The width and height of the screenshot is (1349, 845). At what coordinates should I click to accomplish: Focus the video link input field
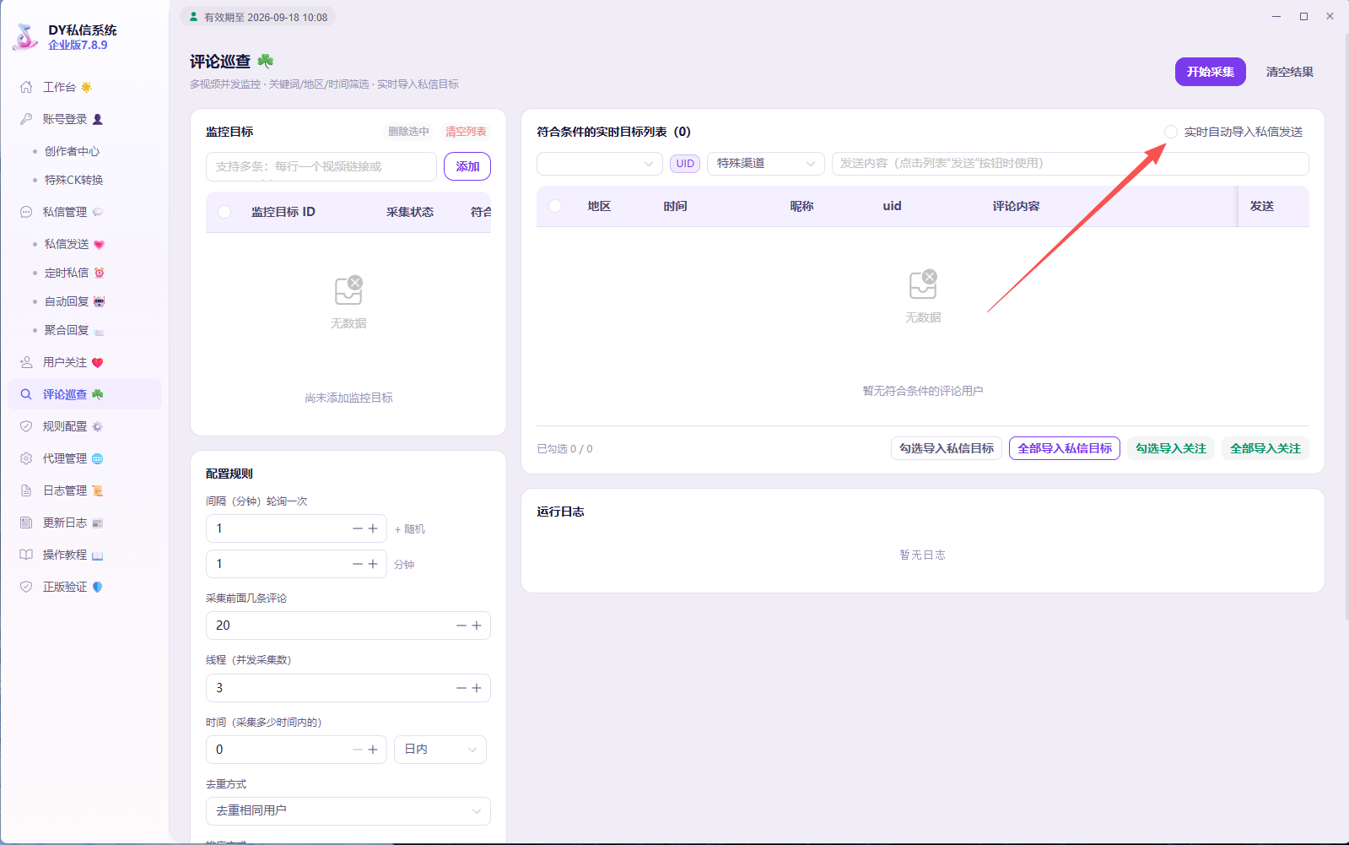click(321, 166)
